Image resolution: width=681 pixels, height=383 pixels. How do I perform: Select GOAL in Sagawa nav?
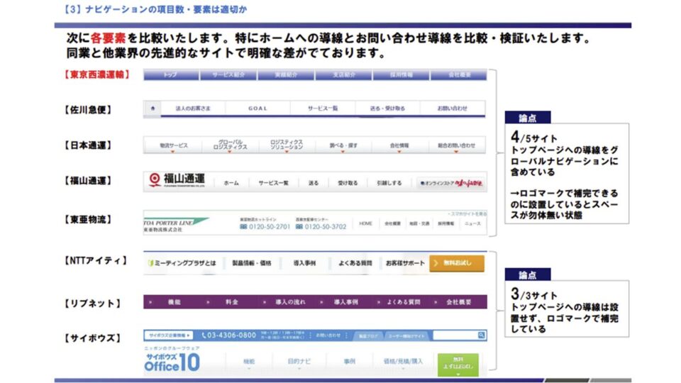pyautogui.click(x=258, y=109)
